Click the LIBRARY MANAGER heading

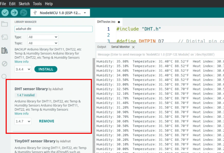point(25,22)
